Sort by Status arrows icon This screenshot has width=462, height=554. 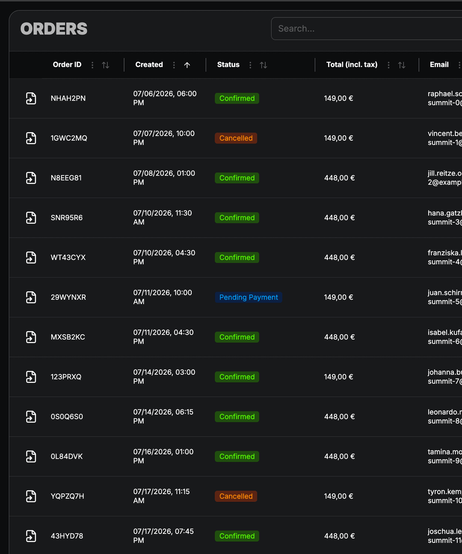pos(264,65)
